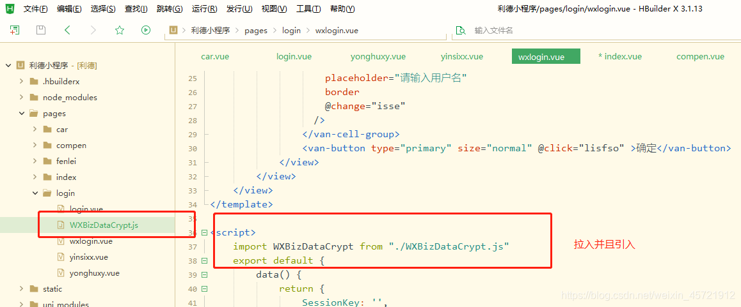Open the 编辑(E) menu
Viewport: 741px width, 307px height.
(x=69, y=9)
